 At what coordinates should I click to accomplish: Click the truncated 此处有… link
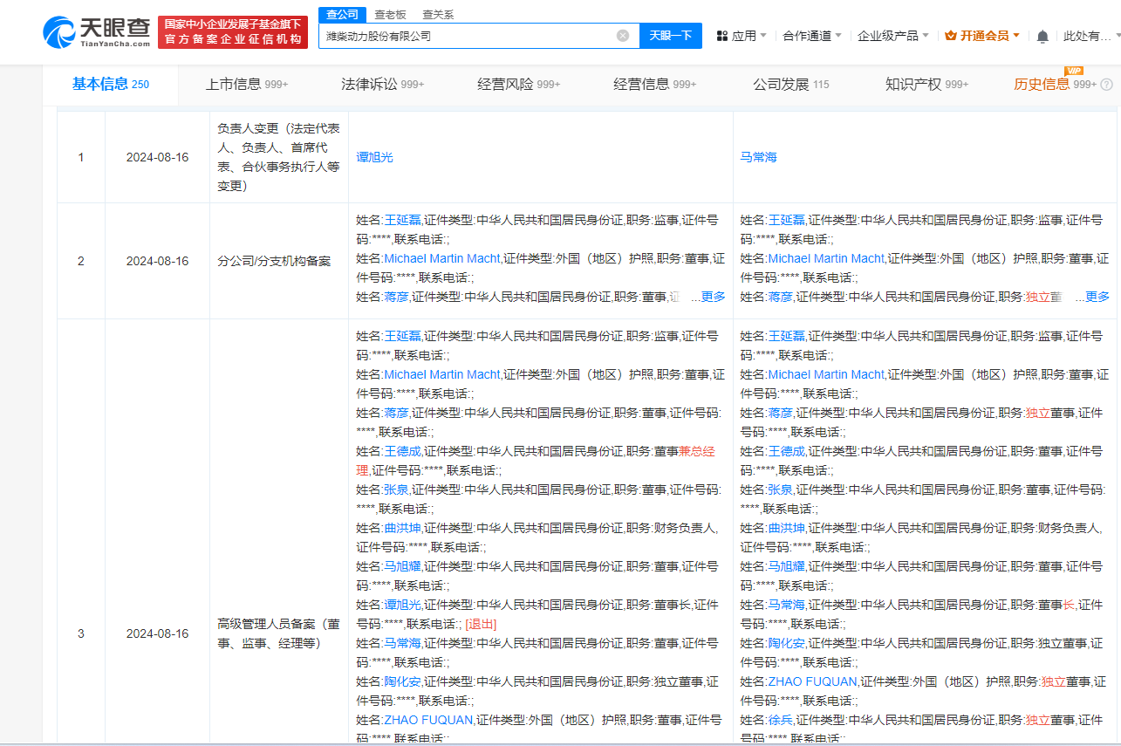pos(1088,36)
